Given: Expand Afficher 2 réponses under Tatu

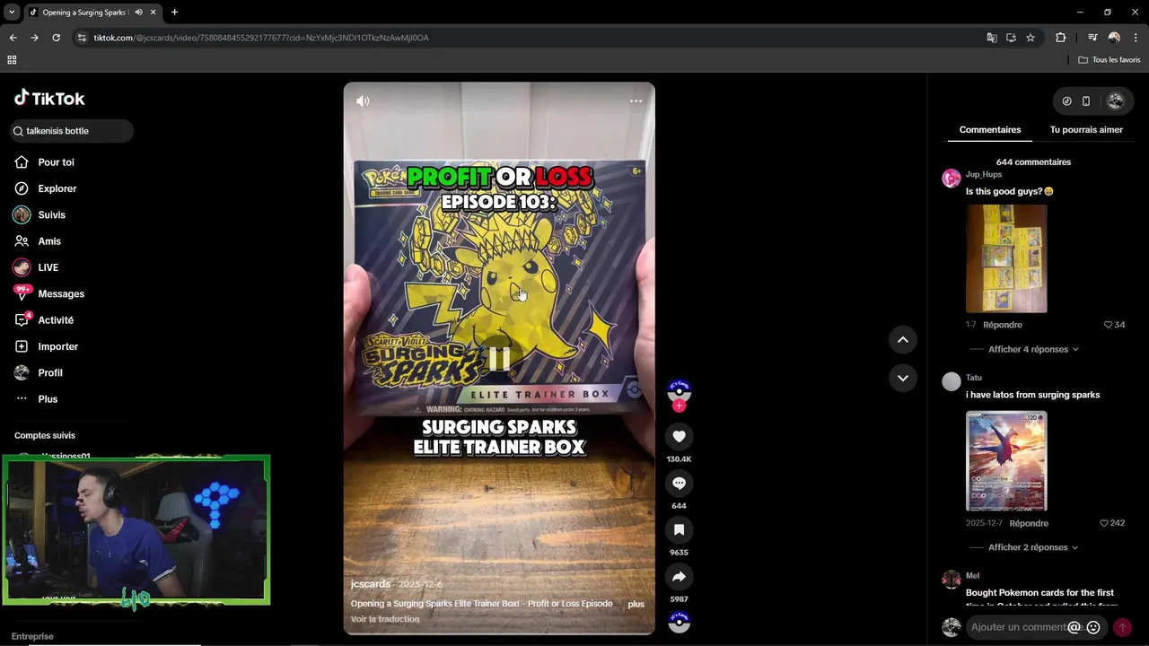Looking at the screenshot, I should (1033, 547).
